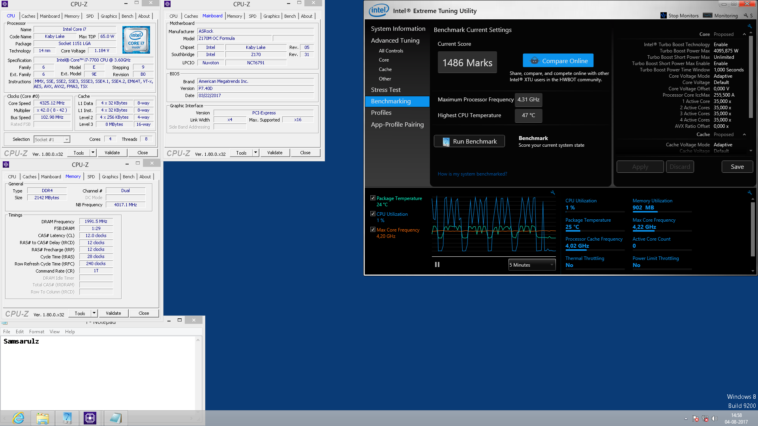Image resolution: width=758 pixels, height=426 pixels.
Task: Click wrench icon above Core Proposed panel
Action: coord(749,26)
